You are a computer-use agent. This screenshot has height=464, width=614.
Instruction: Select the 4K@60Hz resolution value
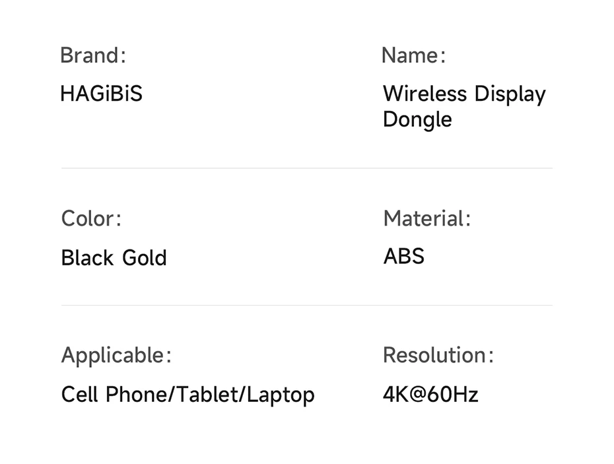(430, 395)
